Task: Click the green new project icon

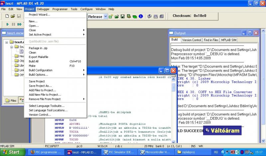Action: 111,17
